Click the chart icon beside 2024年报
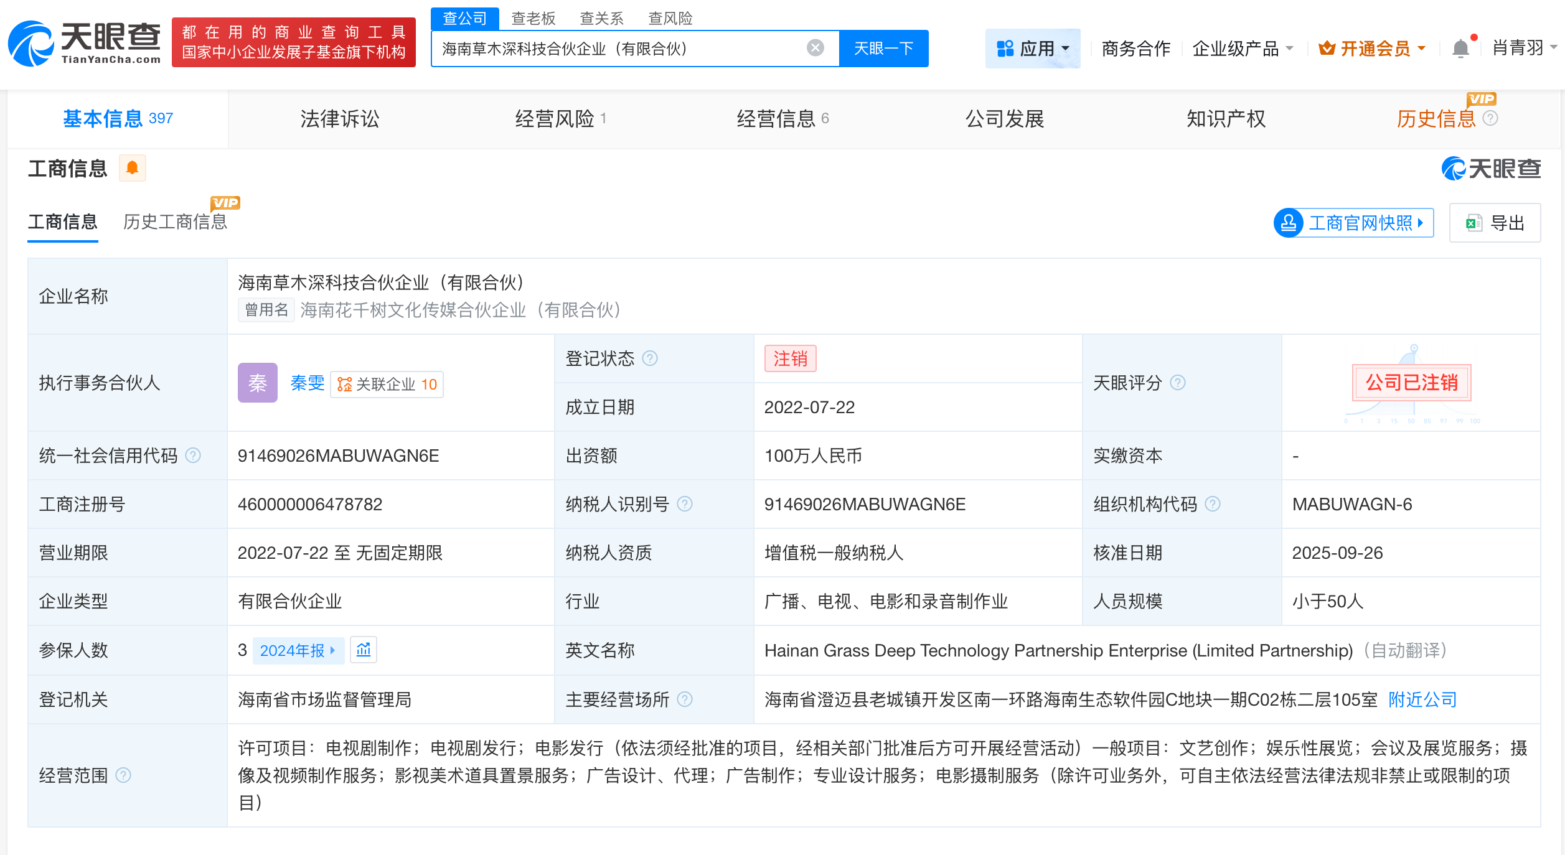 pyautogui.click(x=364, y=650)
